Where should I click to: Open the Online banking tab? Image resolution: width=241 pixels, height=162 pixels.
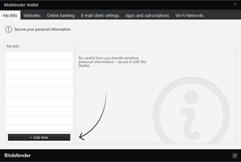click(61, 15)
